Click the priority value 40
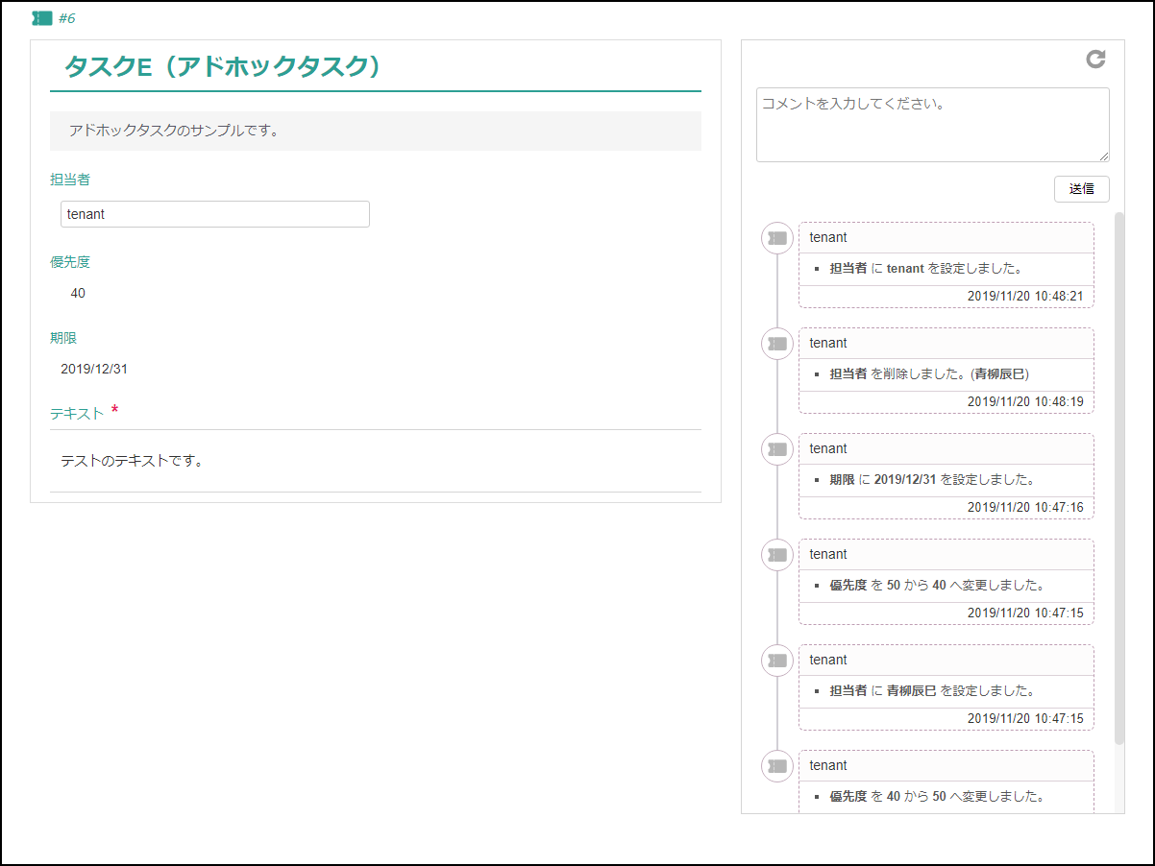1155x866 pixels. click(x=78, y=293)
